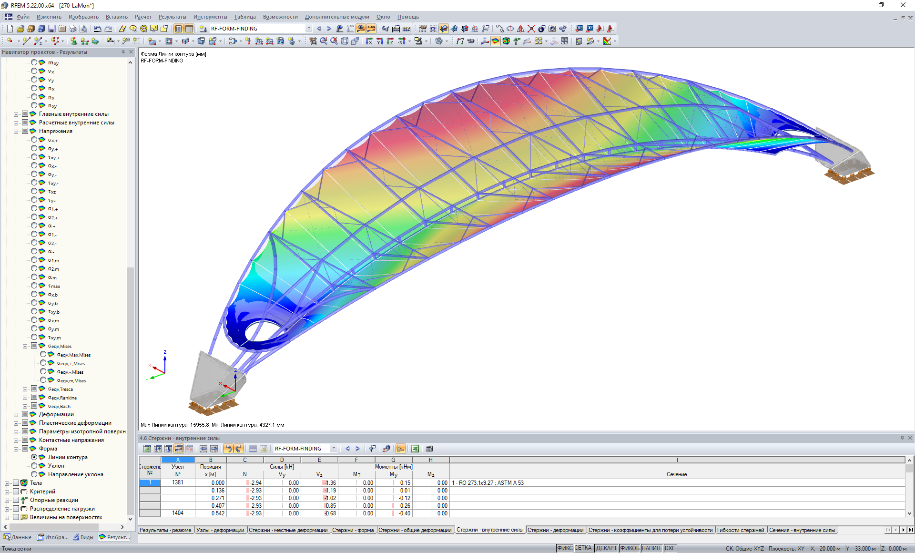Click Excel export icon in table toolbar
Screen dimensions: 915x553
point(415,449)
